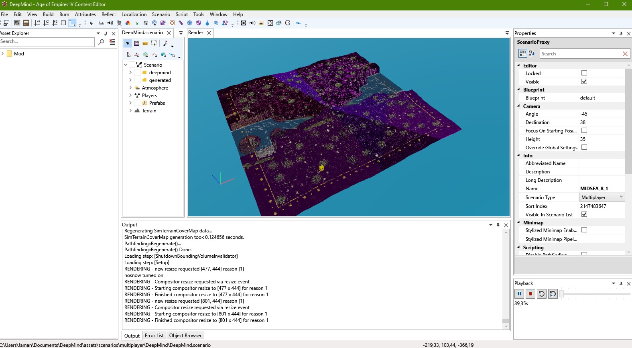632x348 pixels.
Task: Enable Focus On Starting Position checkbox
Action: (584, 130)
